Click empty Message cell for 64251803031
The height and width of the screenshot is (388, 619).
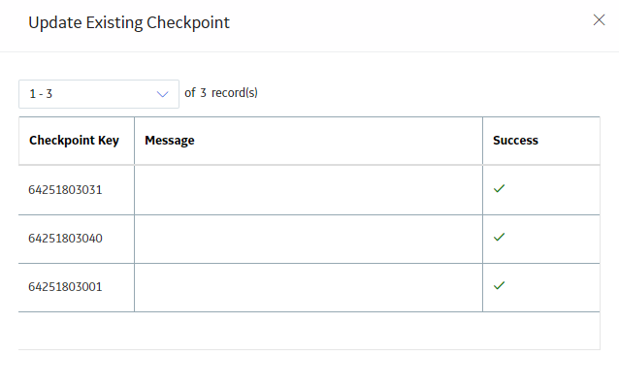pos(309,190)
